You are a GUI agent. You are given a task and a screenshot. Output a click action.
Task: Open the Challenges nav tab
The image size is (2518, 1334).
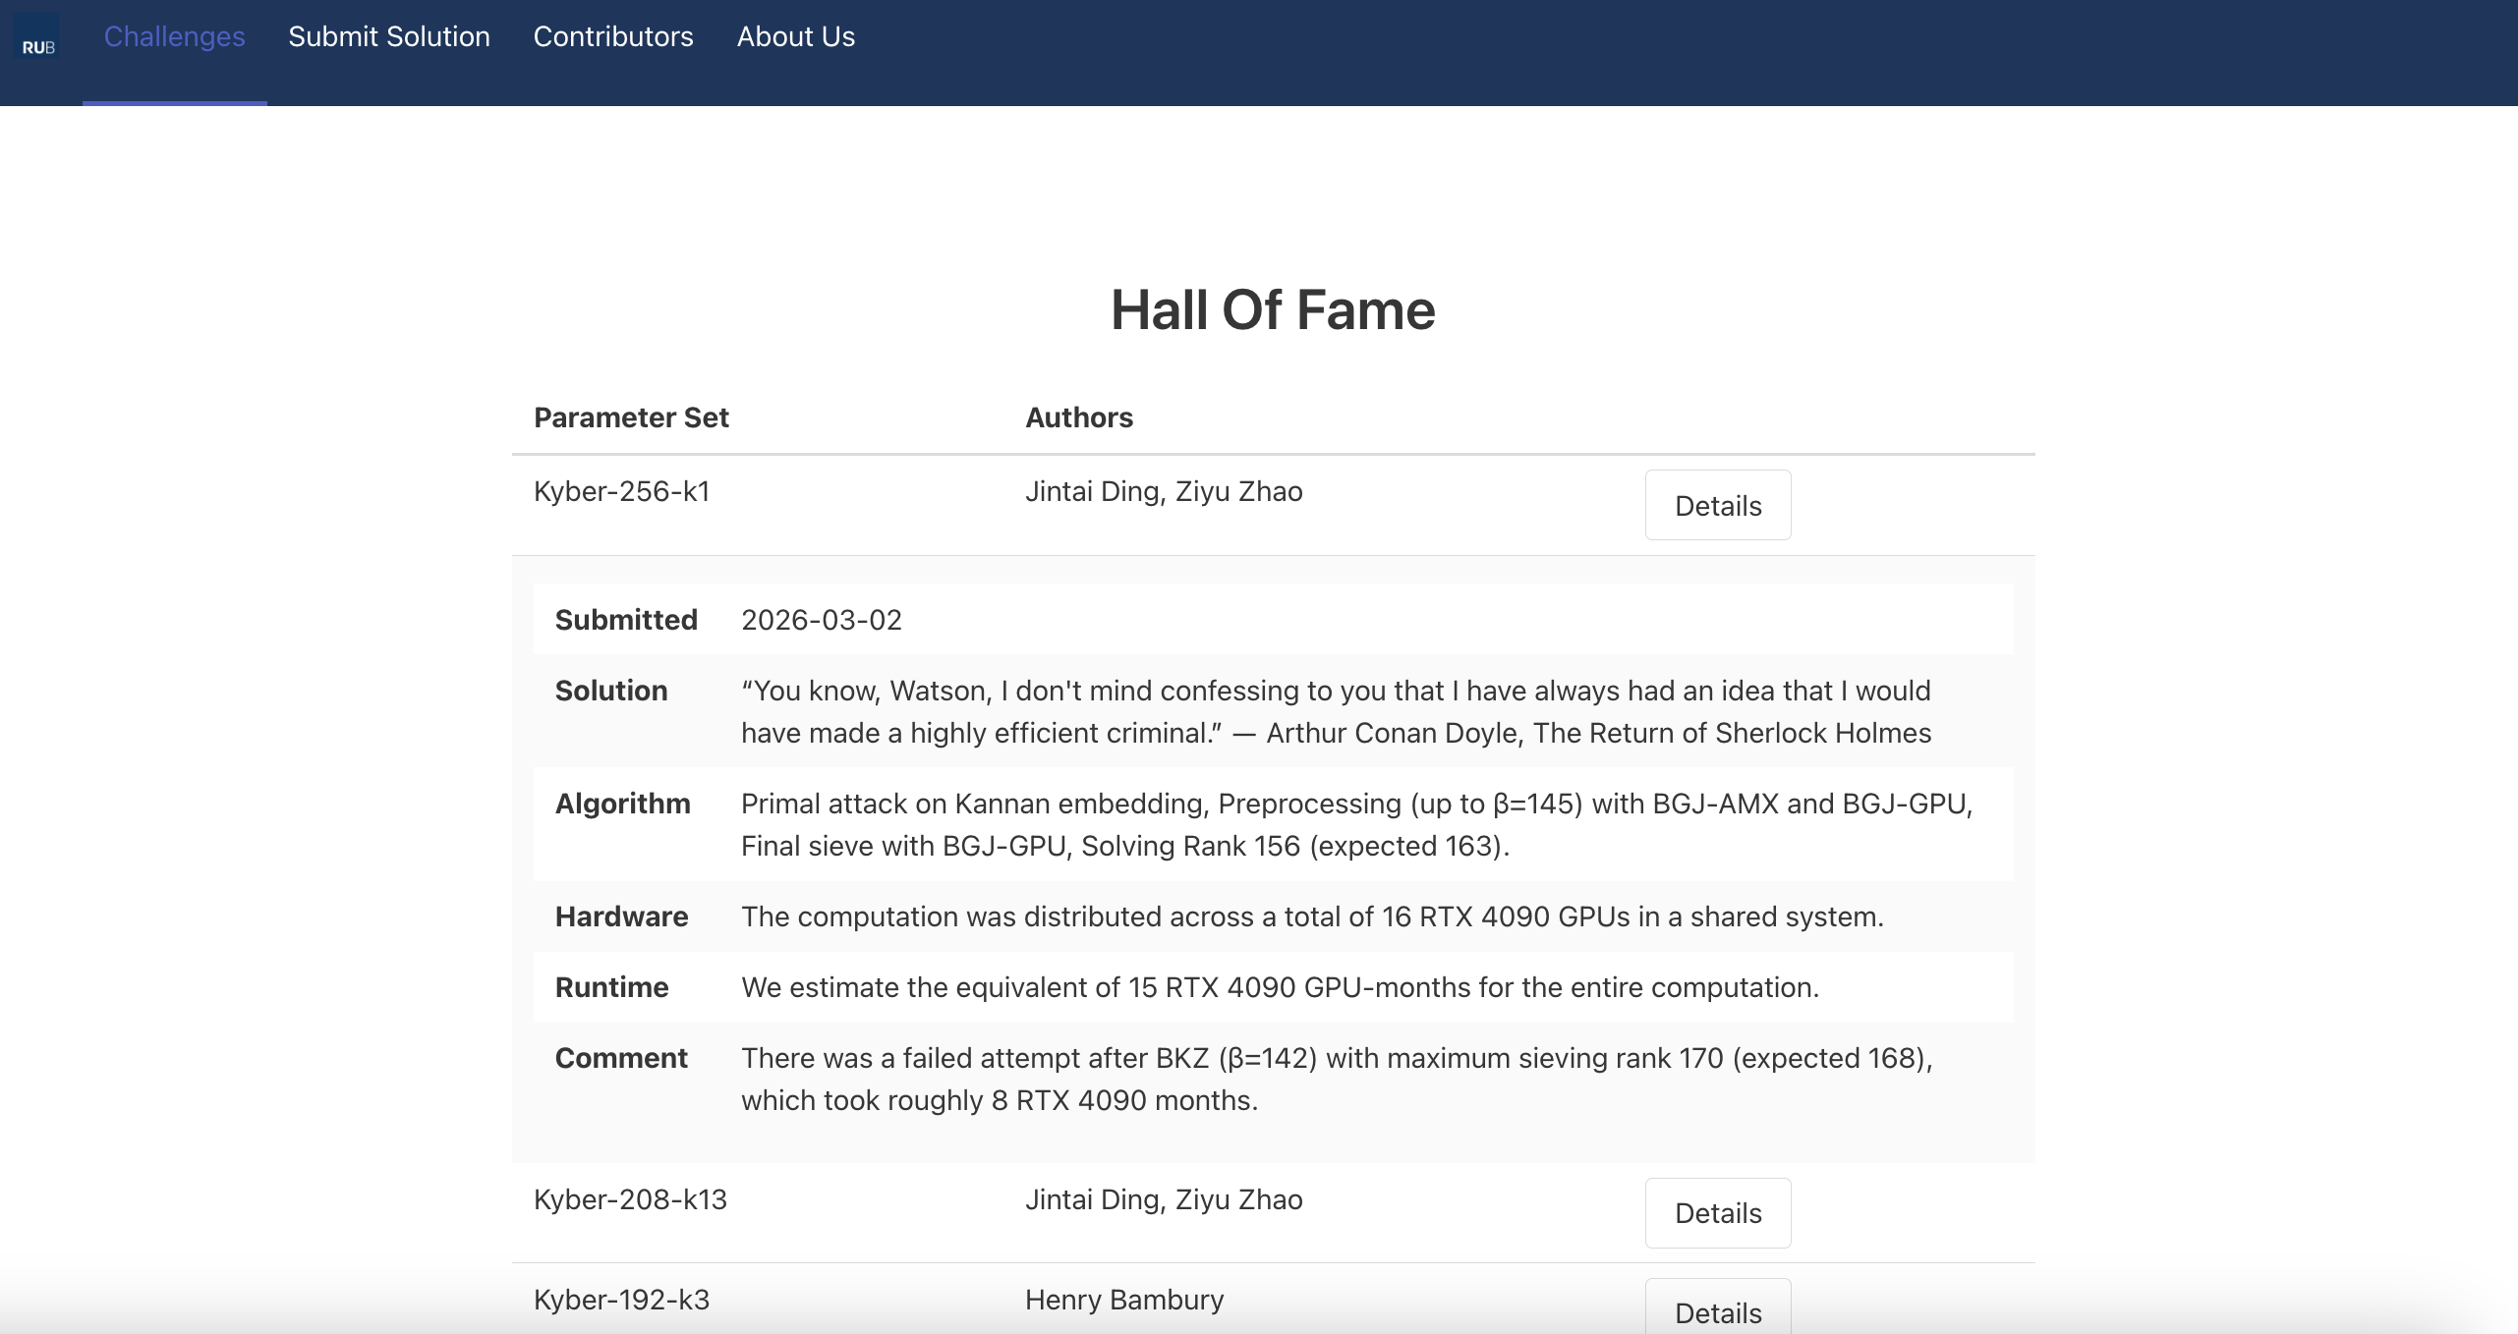[x=174, y=37]
